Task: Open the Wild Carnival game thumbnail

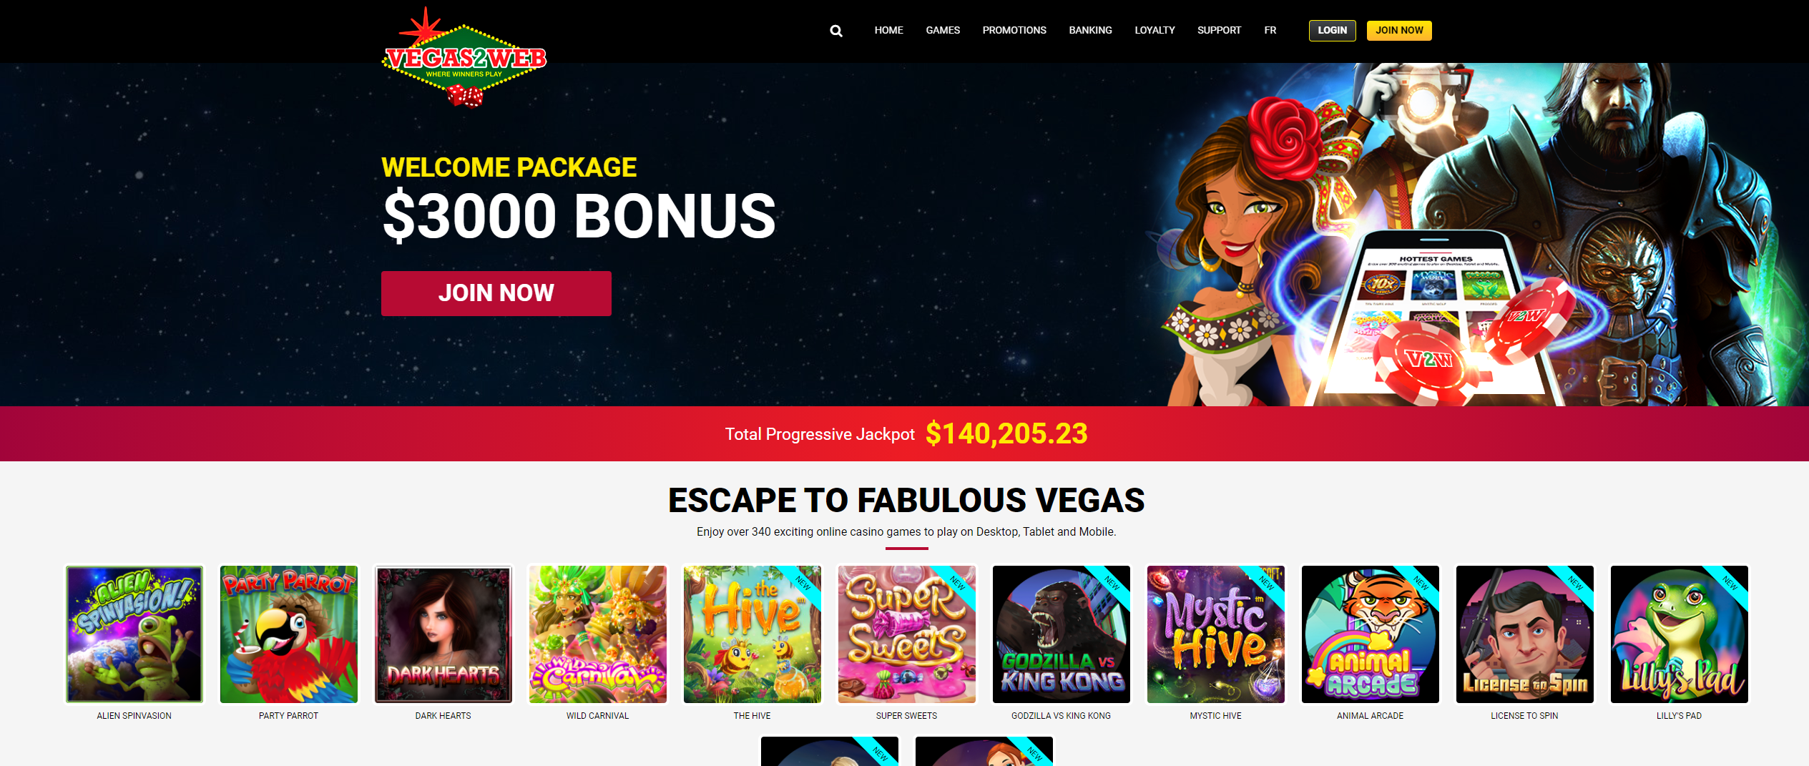Action: click(x=598, y=634)
